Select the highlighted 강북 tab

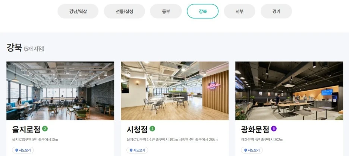pyautogui.click(x=203, y=11)
